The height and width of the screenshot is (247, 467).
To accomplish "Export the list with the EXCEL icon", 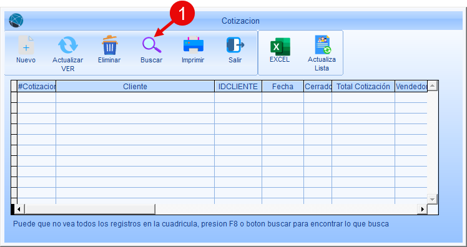I will click(280, 46).
